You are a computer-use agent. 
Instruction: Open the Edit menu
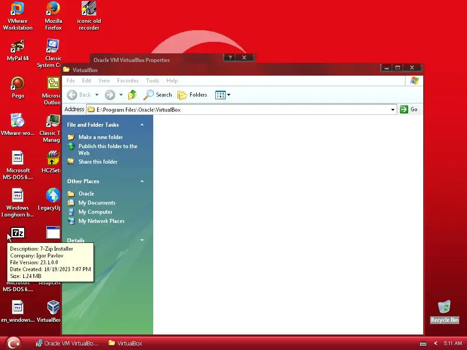[x=87, y=81]
